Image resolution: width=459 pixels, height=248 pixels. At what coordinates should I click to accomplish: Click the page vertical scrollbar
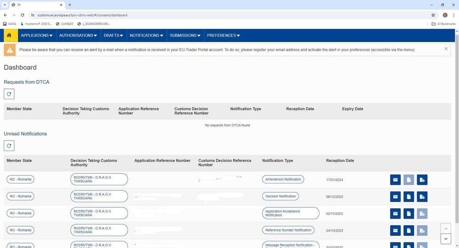[x=457, y=129]
